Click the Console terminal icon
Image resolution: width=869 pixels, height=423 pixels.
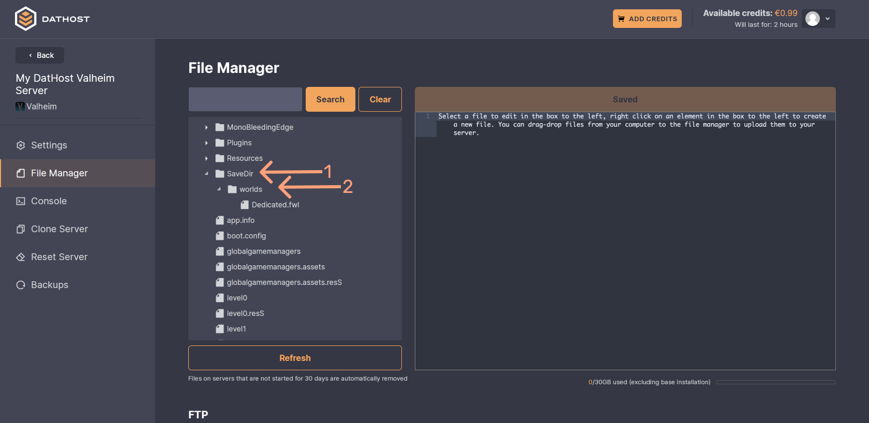pos(21,201)
